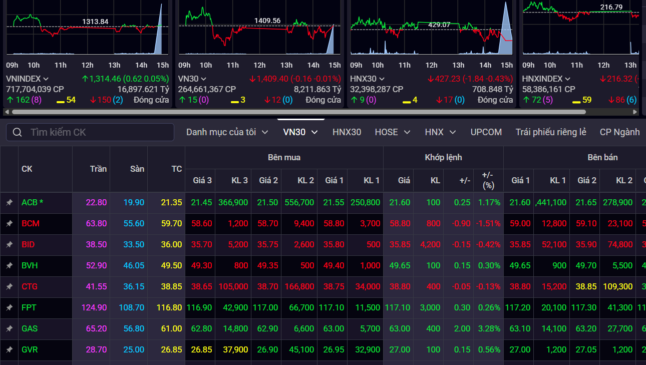The image size is (646, 365).
Task: Pin the BVH stock row
Action: [9, 266]
